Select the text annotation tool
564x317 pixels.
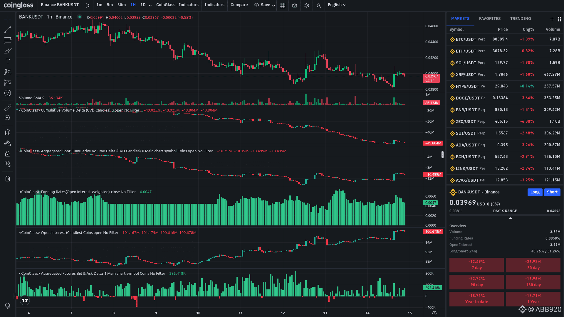(x=8, y=61)
